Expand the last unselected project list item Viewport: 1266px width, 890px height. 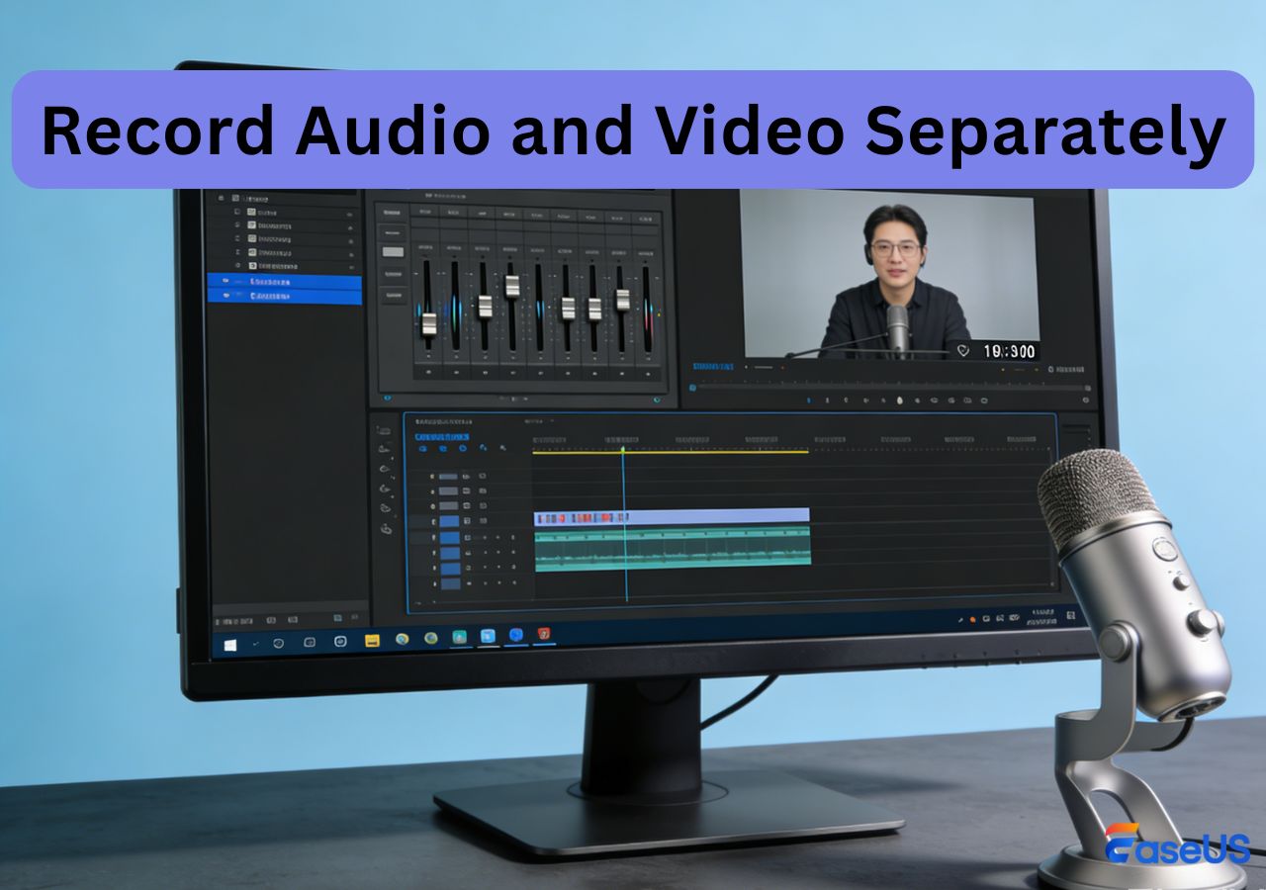click(237, 266)
